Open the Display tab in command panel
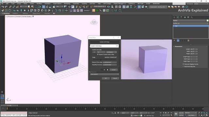Viewport: 209px width, 117px height. click(188, 17)
